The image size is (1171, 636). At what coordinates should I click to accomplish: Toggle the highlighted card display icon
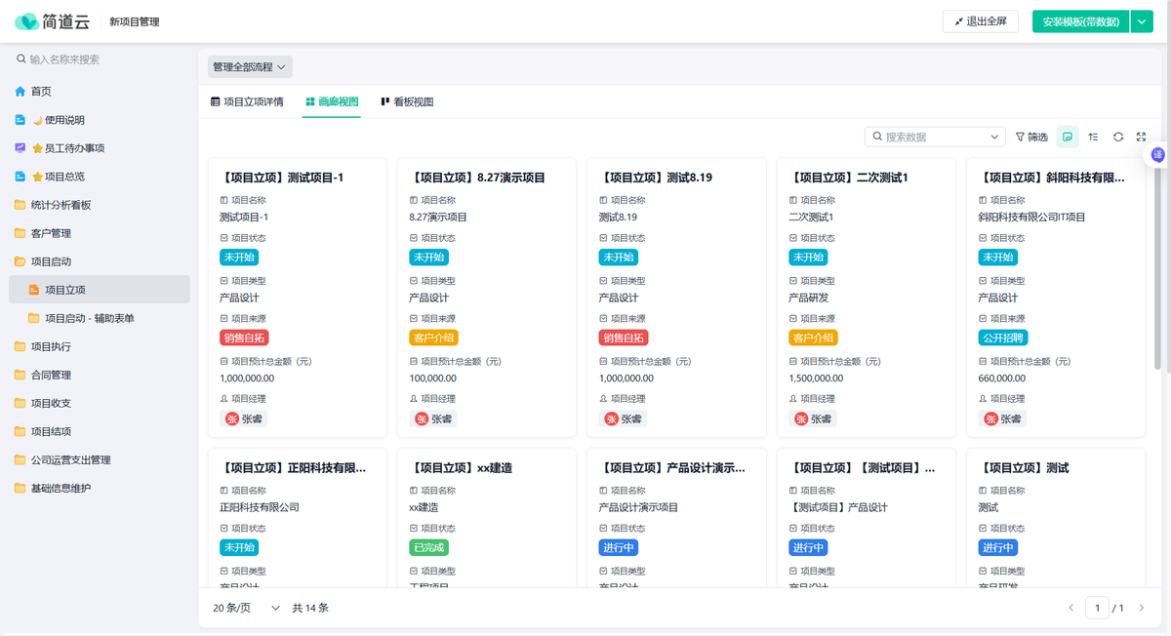pos(1069,138)
